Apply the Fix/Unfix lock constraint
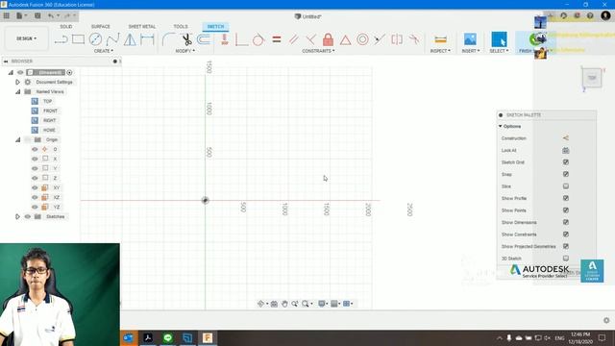The height and width of the screenshot is (346, 615). point(328,39)
